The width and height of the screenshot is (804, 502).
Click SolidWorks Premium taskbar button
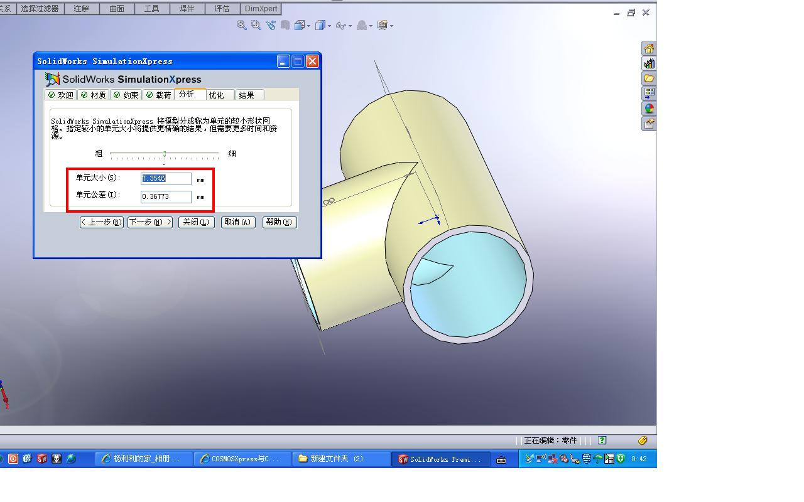(x=440, y=459)
